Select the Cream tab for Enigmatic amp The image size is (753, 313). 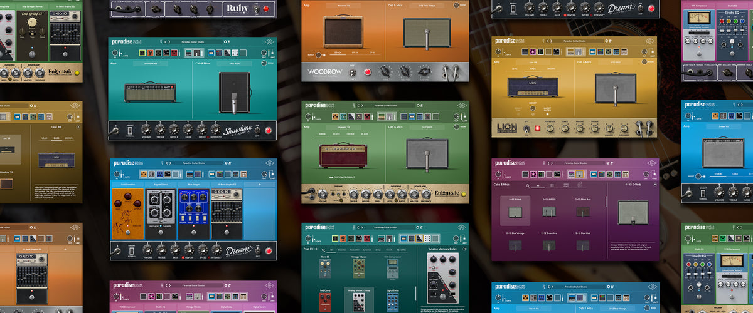click(x=351, y=134)
